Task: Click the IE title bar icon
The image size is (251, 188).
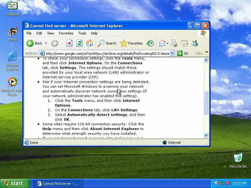Action: pyautogui.click(x=27, y=26)
